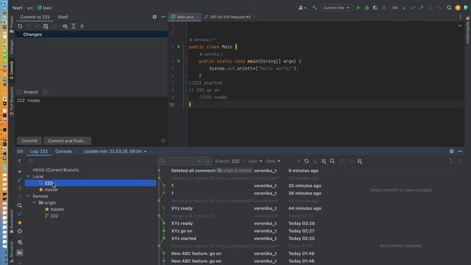471x265 pixels.
Task: Hide the Git branches pane with left arrow
Action: point(20,161)
